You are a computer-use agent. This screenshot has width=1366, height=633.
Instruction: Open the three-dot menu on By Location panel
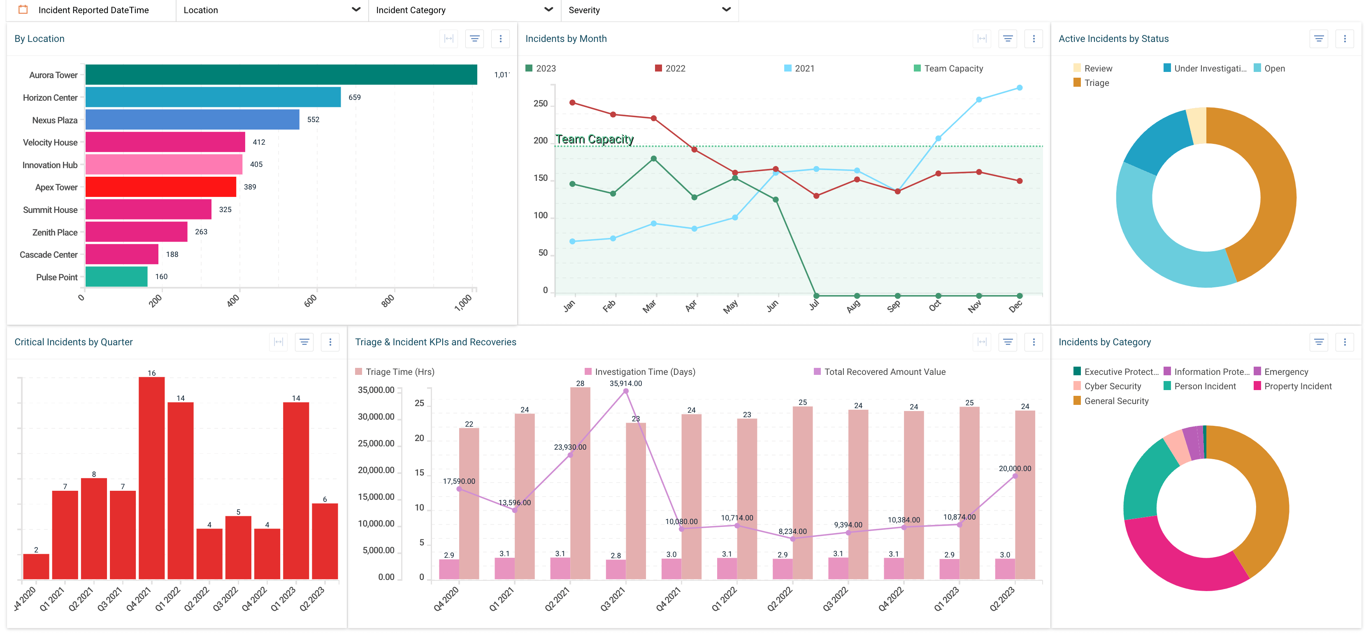pyautogui.click(x=501, y=38)
